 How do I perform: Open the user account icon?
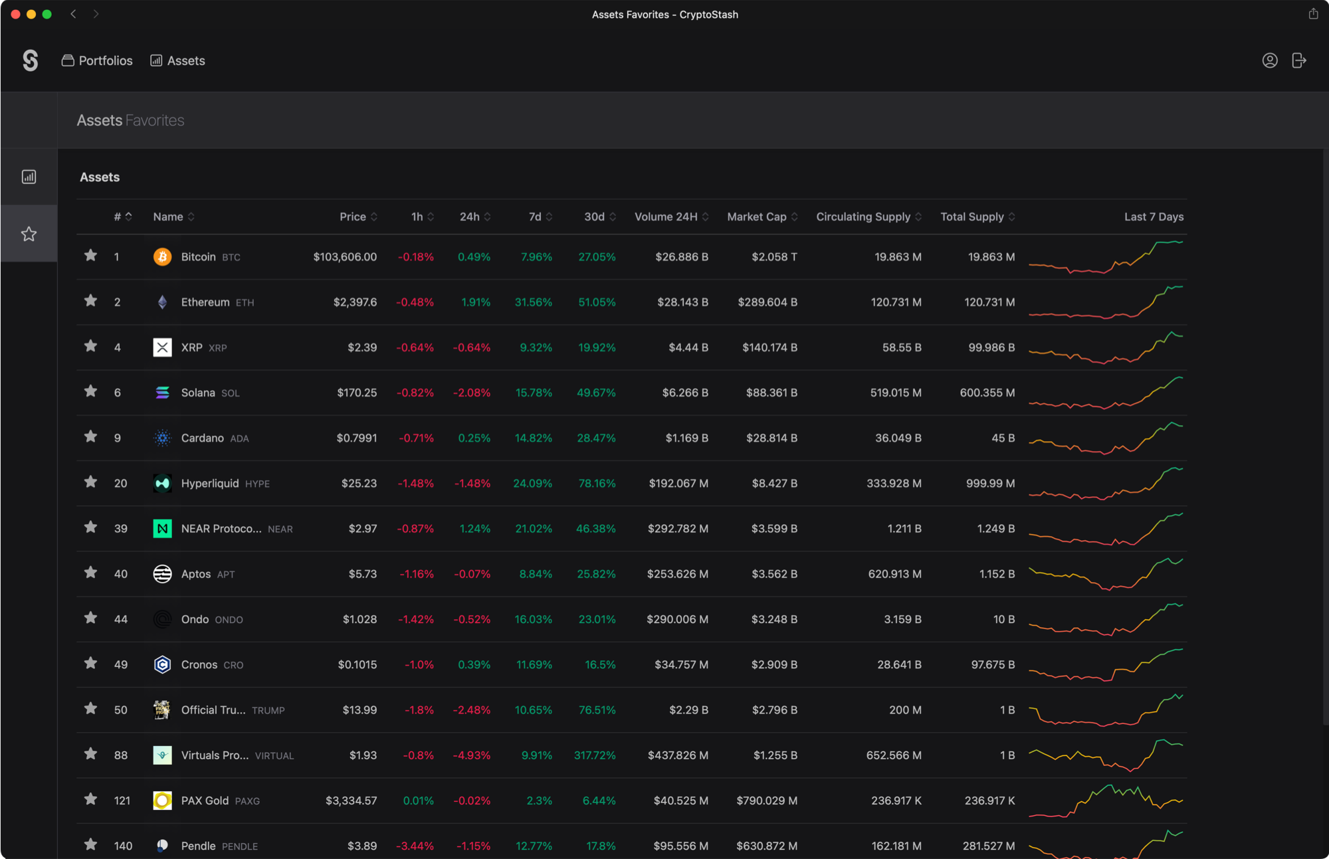[x=1270, y=60]
